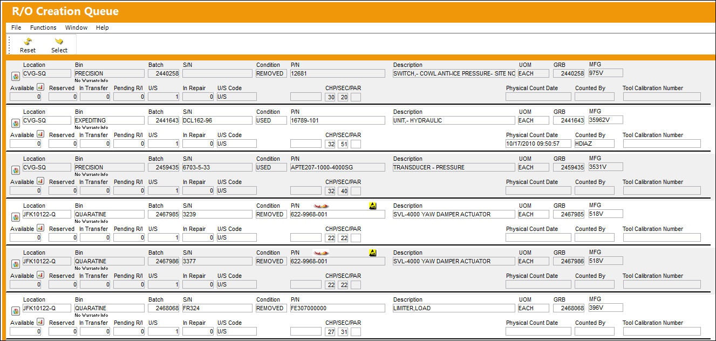The height and width of the screenshot is (341, 716).
Task: Open the Window menu
Action: click(76, 28)
